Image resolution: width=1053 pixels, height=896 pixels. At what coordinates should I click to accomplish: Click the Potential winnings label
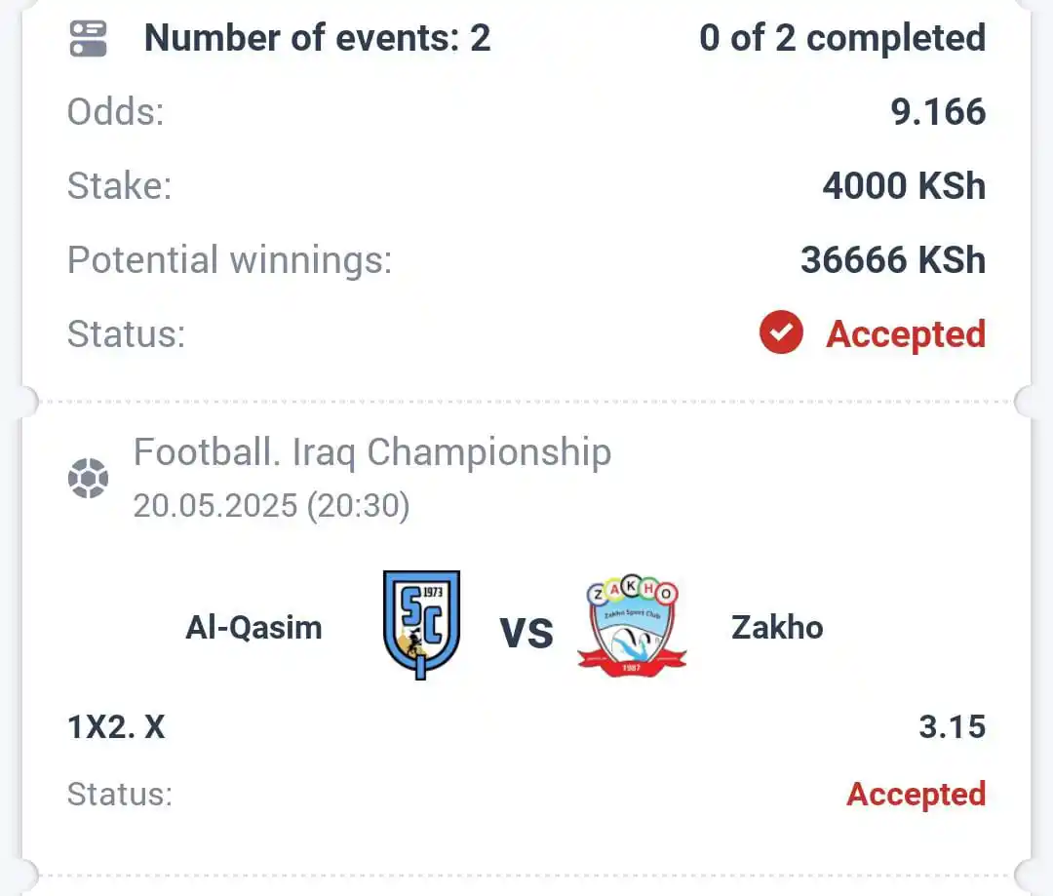click(x=230, y=260)
